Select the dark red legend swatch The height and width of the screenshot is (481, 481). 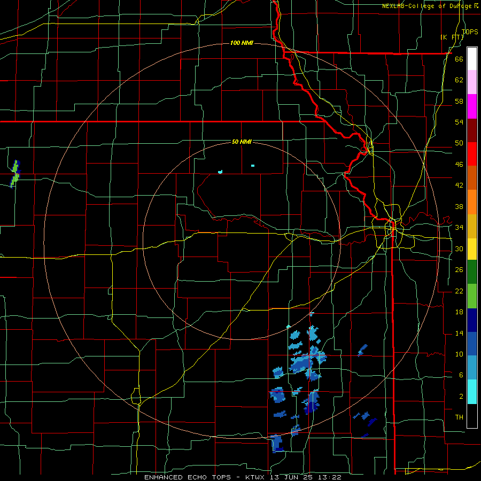[472, 130]
